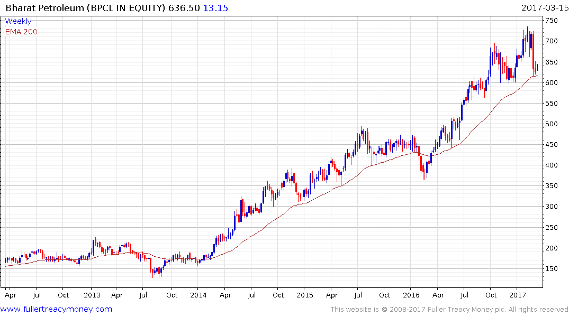The width and height of the screenshot is (569, 317).
Task: Click the 650 price axis label
Action: click(x=552, y=62)
